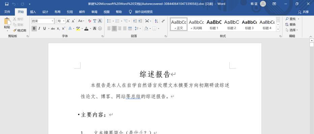Expand the Styles gallery more arrow
The width and height of the screenshot is (314, 134).
(278, 29)
